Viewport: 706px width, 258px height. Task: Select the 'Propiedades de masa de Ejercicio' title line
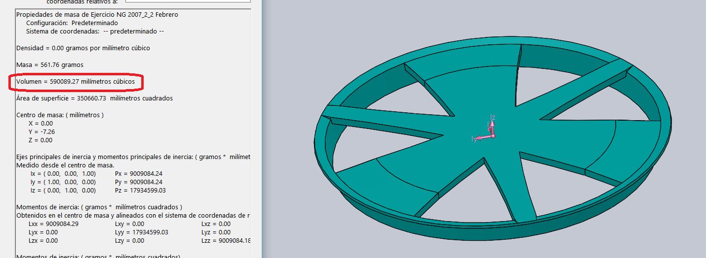tap(97, 15)
